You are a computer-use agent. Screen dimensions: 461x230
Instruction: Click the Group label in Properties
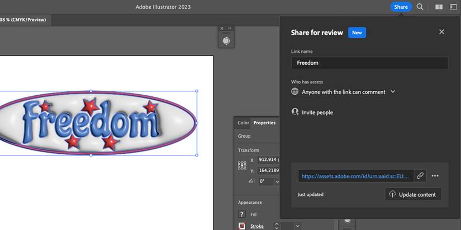click(244, 136)
